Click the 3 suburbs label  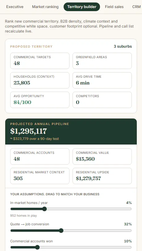click(123, 46)
